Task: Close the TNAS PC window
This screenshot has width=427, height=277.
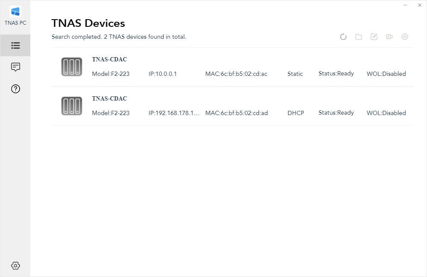Action: click(x=420, y=5)
